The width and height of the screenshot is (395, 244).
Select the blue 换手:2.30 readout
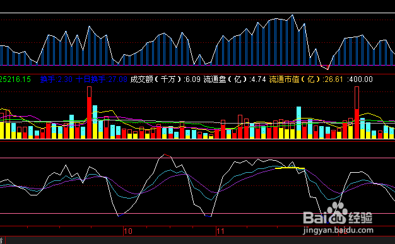(56, 79)
